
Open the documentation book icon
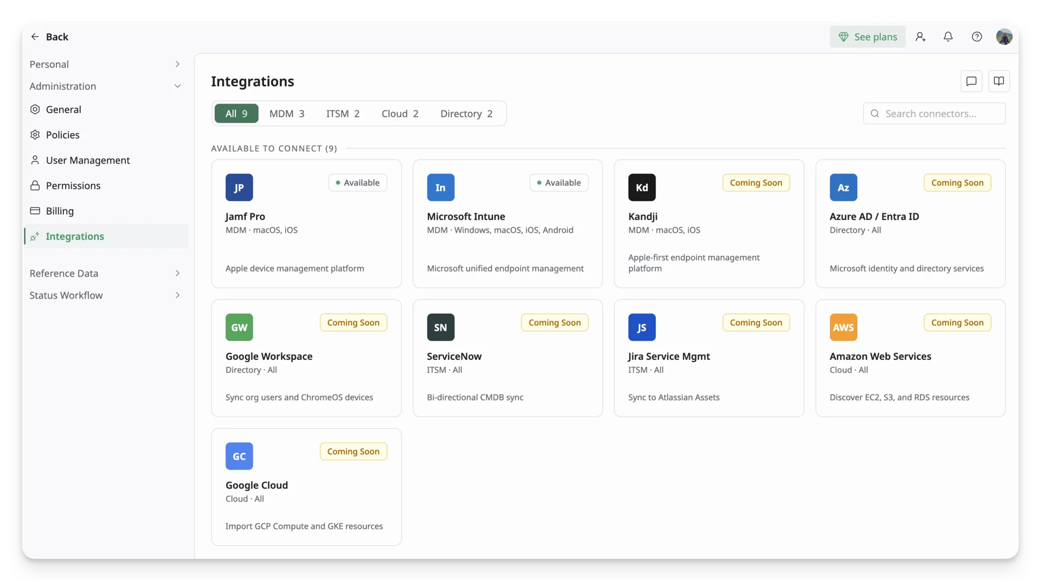[x=999, y=81]
